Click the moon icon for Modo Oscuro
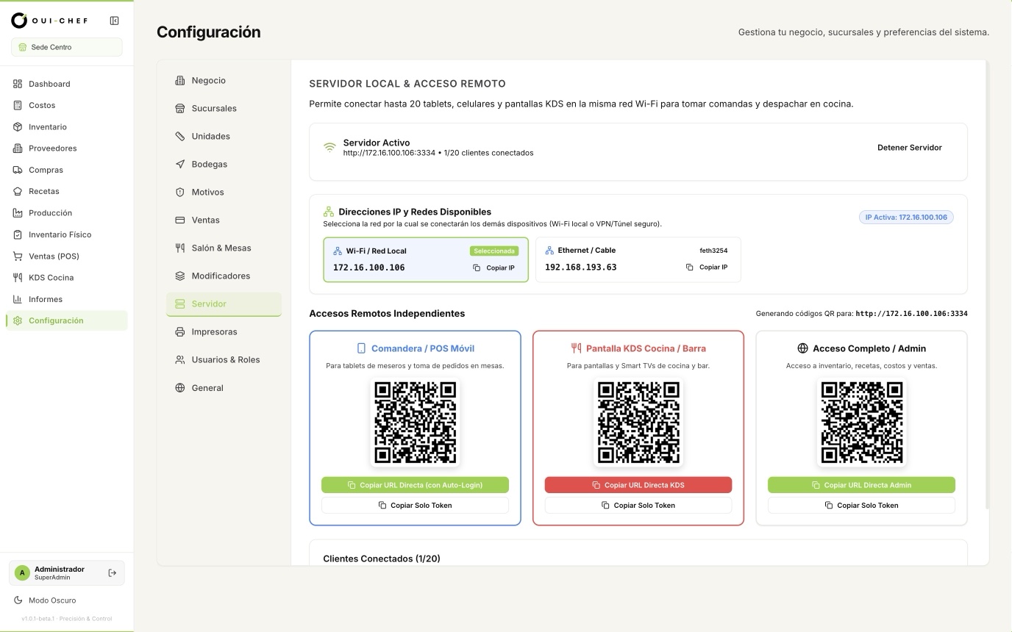The width and height of the screenshot is (1012, 632). 18,600
